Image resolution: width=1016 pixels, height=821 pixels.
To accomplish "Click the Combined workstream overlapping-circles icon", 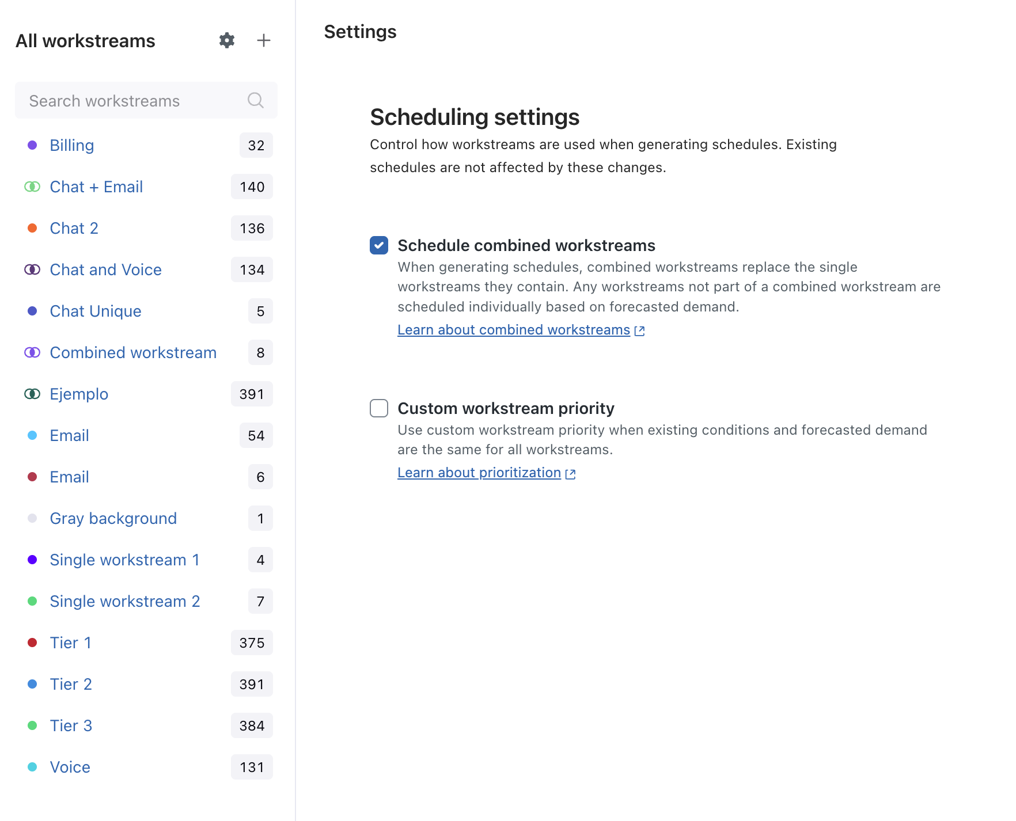I will (32, 352).
